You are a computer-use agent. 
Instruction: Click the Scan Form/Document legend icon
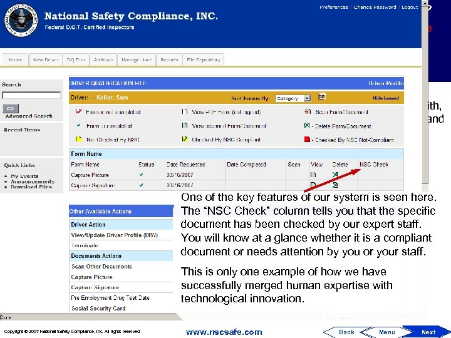pos(308,111)
